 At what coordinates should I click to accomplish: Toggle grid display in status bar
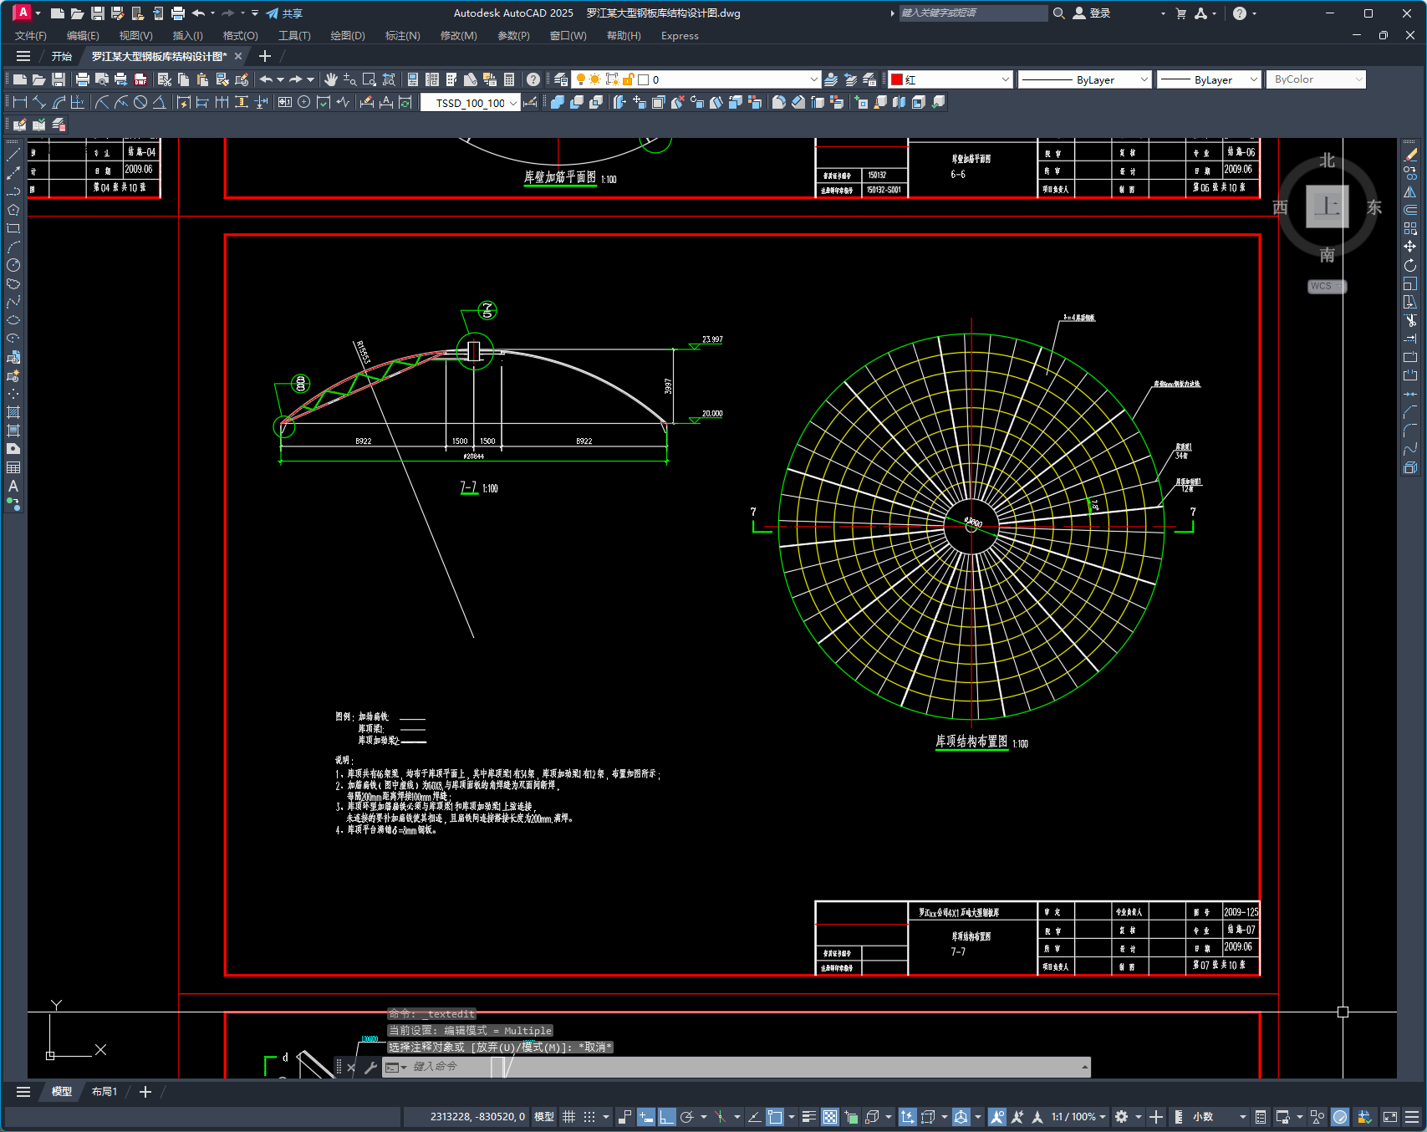[569, 1117]
